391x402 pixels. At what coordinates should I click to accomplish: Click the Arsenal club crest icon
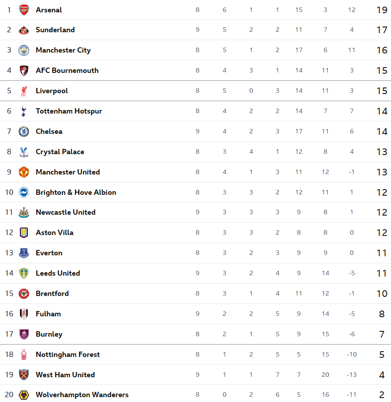coord(24,10)
